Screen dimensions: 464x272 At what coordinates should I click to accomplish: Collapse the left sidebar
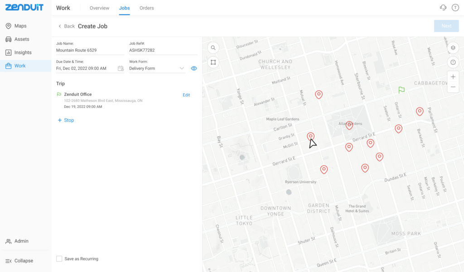(19, 261)
